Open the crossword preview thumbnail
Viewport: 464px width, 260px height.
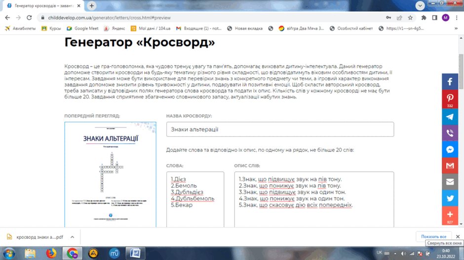coord(111,175)
